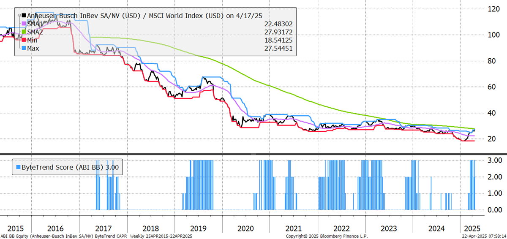
Task: Click the 2024 year label on time axis
Action: [436, 228]
